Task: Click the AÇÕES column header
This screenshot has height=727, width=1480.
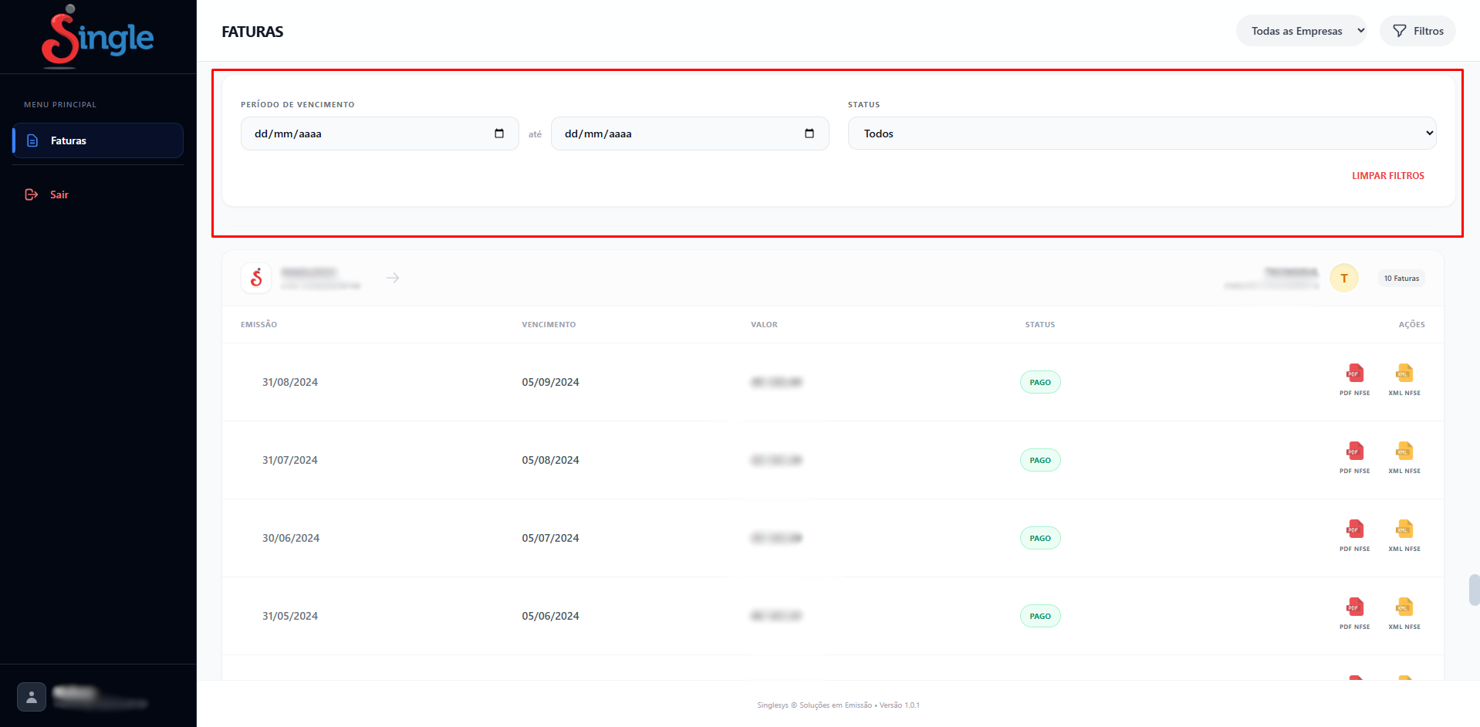Action: [x=1411, y=325]
